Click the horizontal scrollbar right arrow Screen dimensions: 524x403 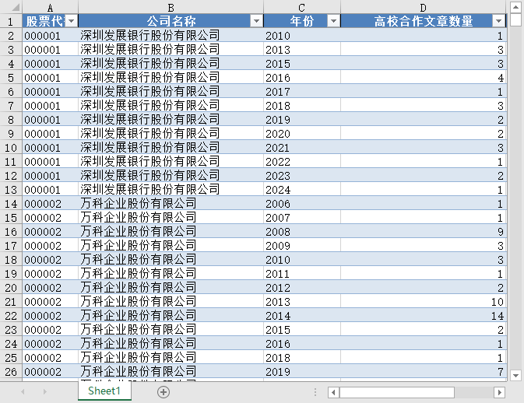499,392
